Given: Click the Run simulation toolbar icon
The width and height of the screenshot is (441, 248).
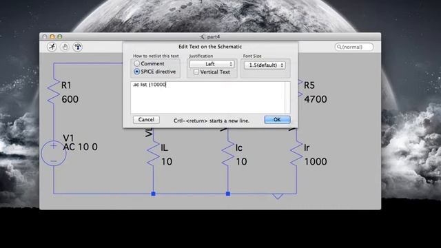Looking at the screenshot, I should coord(52,47).
